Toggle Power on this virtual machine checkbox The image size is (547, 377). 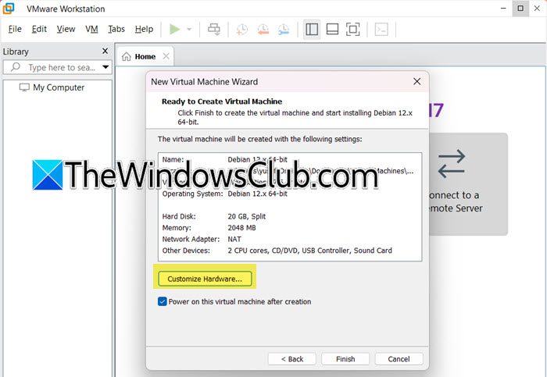pyautogui.click(x=163, y=301)
